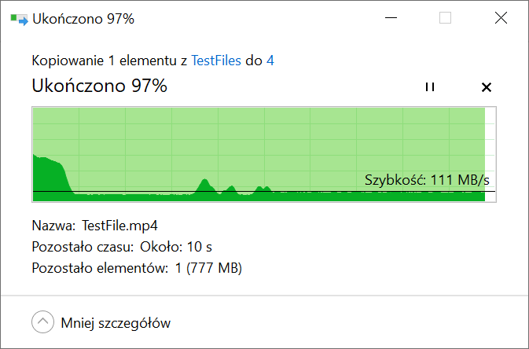The height and width of the screenshot is (349, 529).
Task: Maximize the copy progress window
Action: pos(445,17)
